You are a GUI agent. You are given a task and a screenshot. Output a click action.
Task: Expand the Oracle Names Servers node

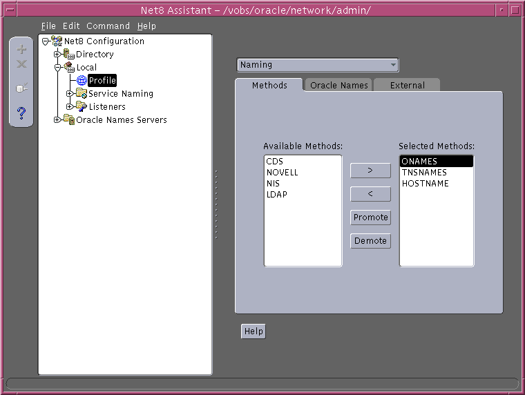click(57, 119)
